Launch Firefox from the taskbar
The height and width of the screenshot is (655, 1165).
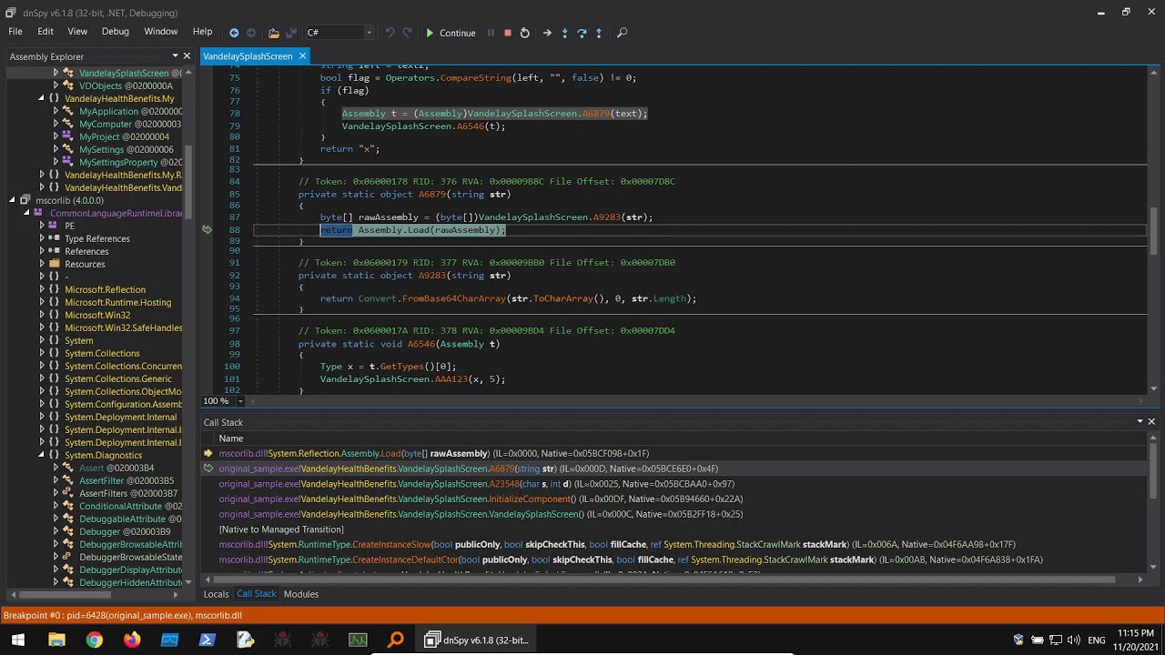132,640
